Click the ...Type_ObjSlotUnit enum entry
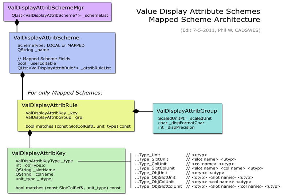Image resolution: width=284 pixels, height=196 pixels. (155, 177)
